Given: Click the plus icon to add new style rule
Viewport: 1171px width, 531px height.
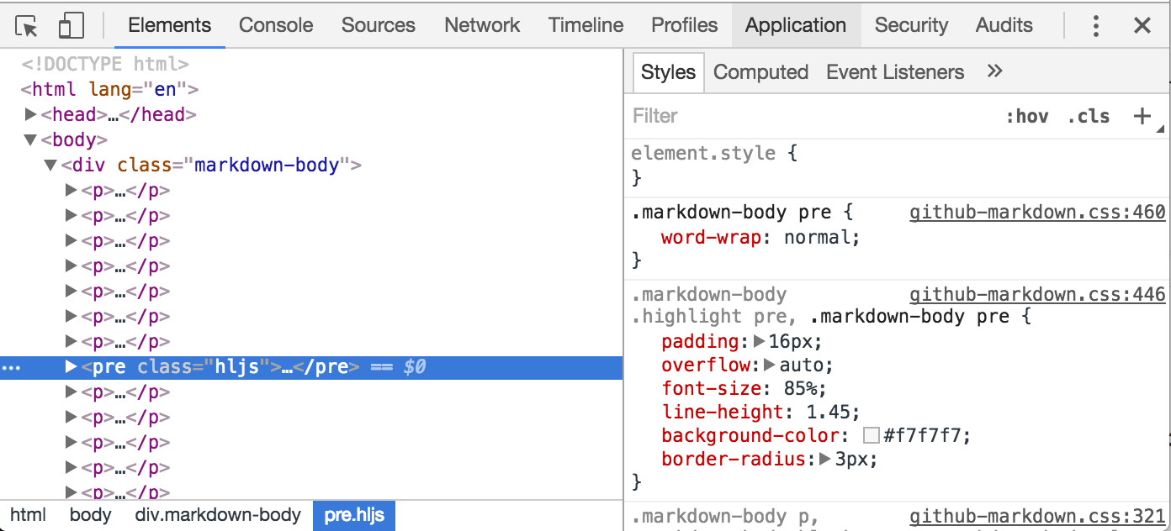Looking at the screenshot, I should (1142, 116).
